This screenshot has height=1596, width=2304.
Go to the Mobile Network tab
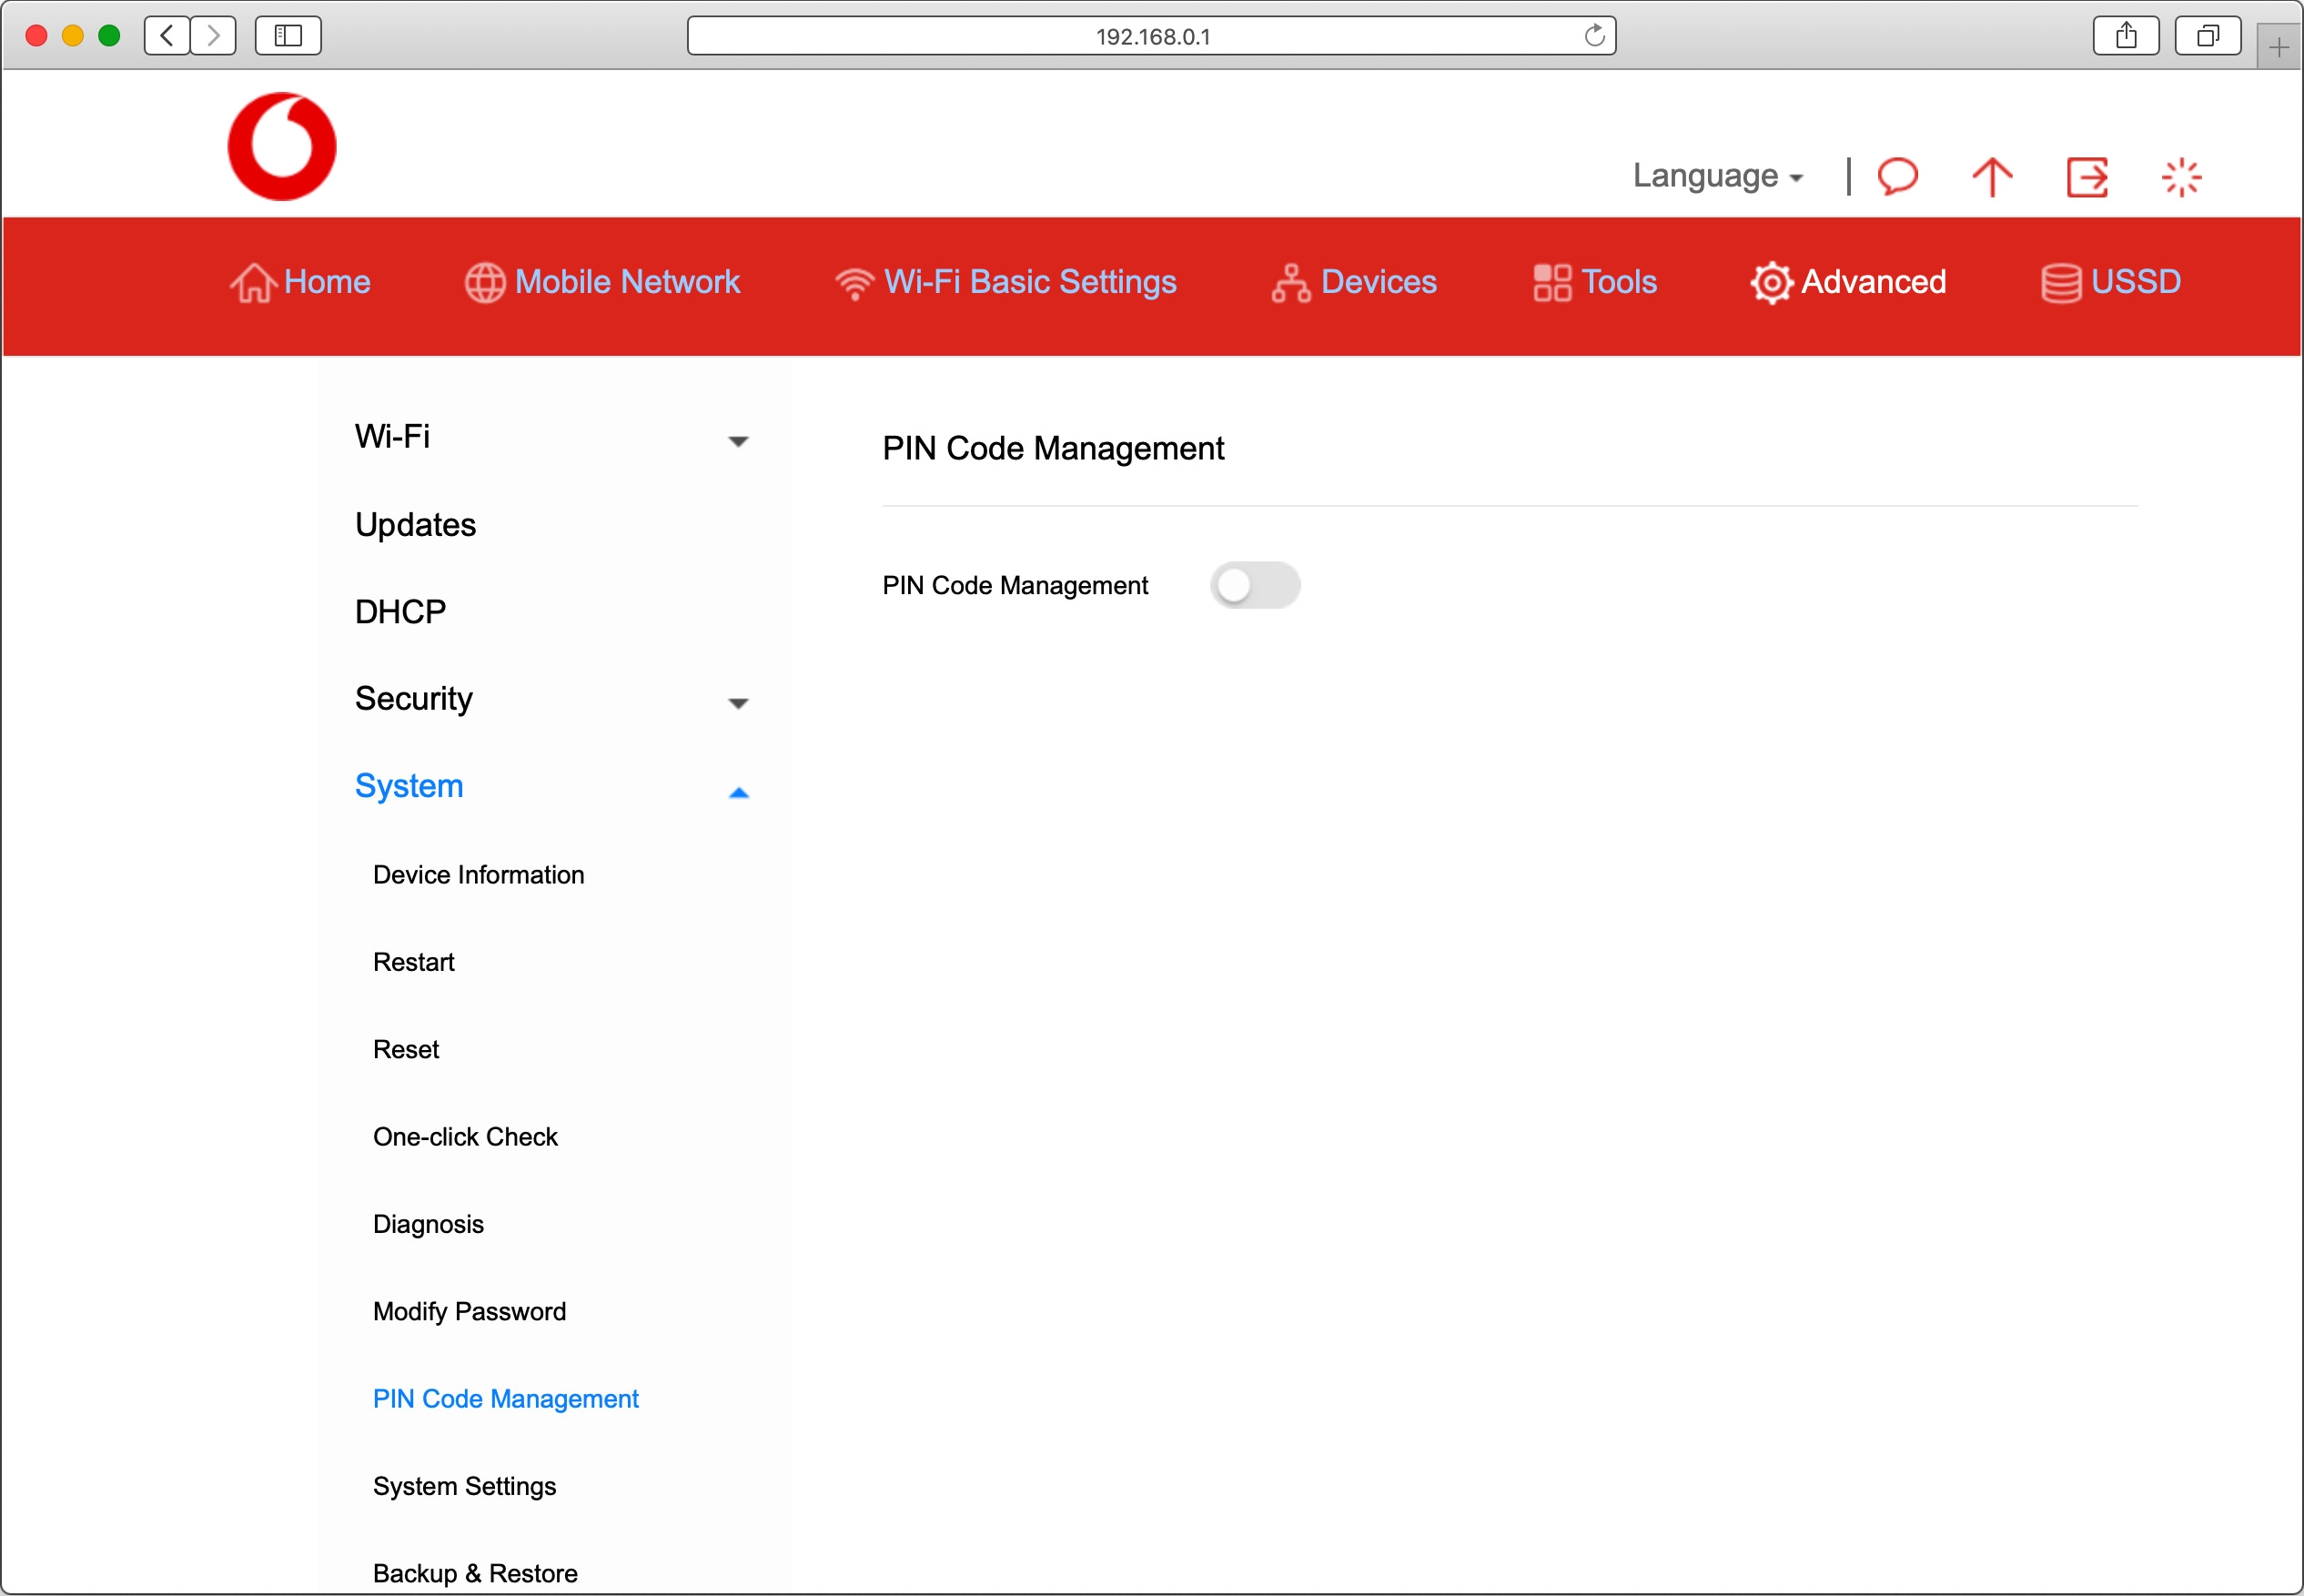[x=603, y=282]
